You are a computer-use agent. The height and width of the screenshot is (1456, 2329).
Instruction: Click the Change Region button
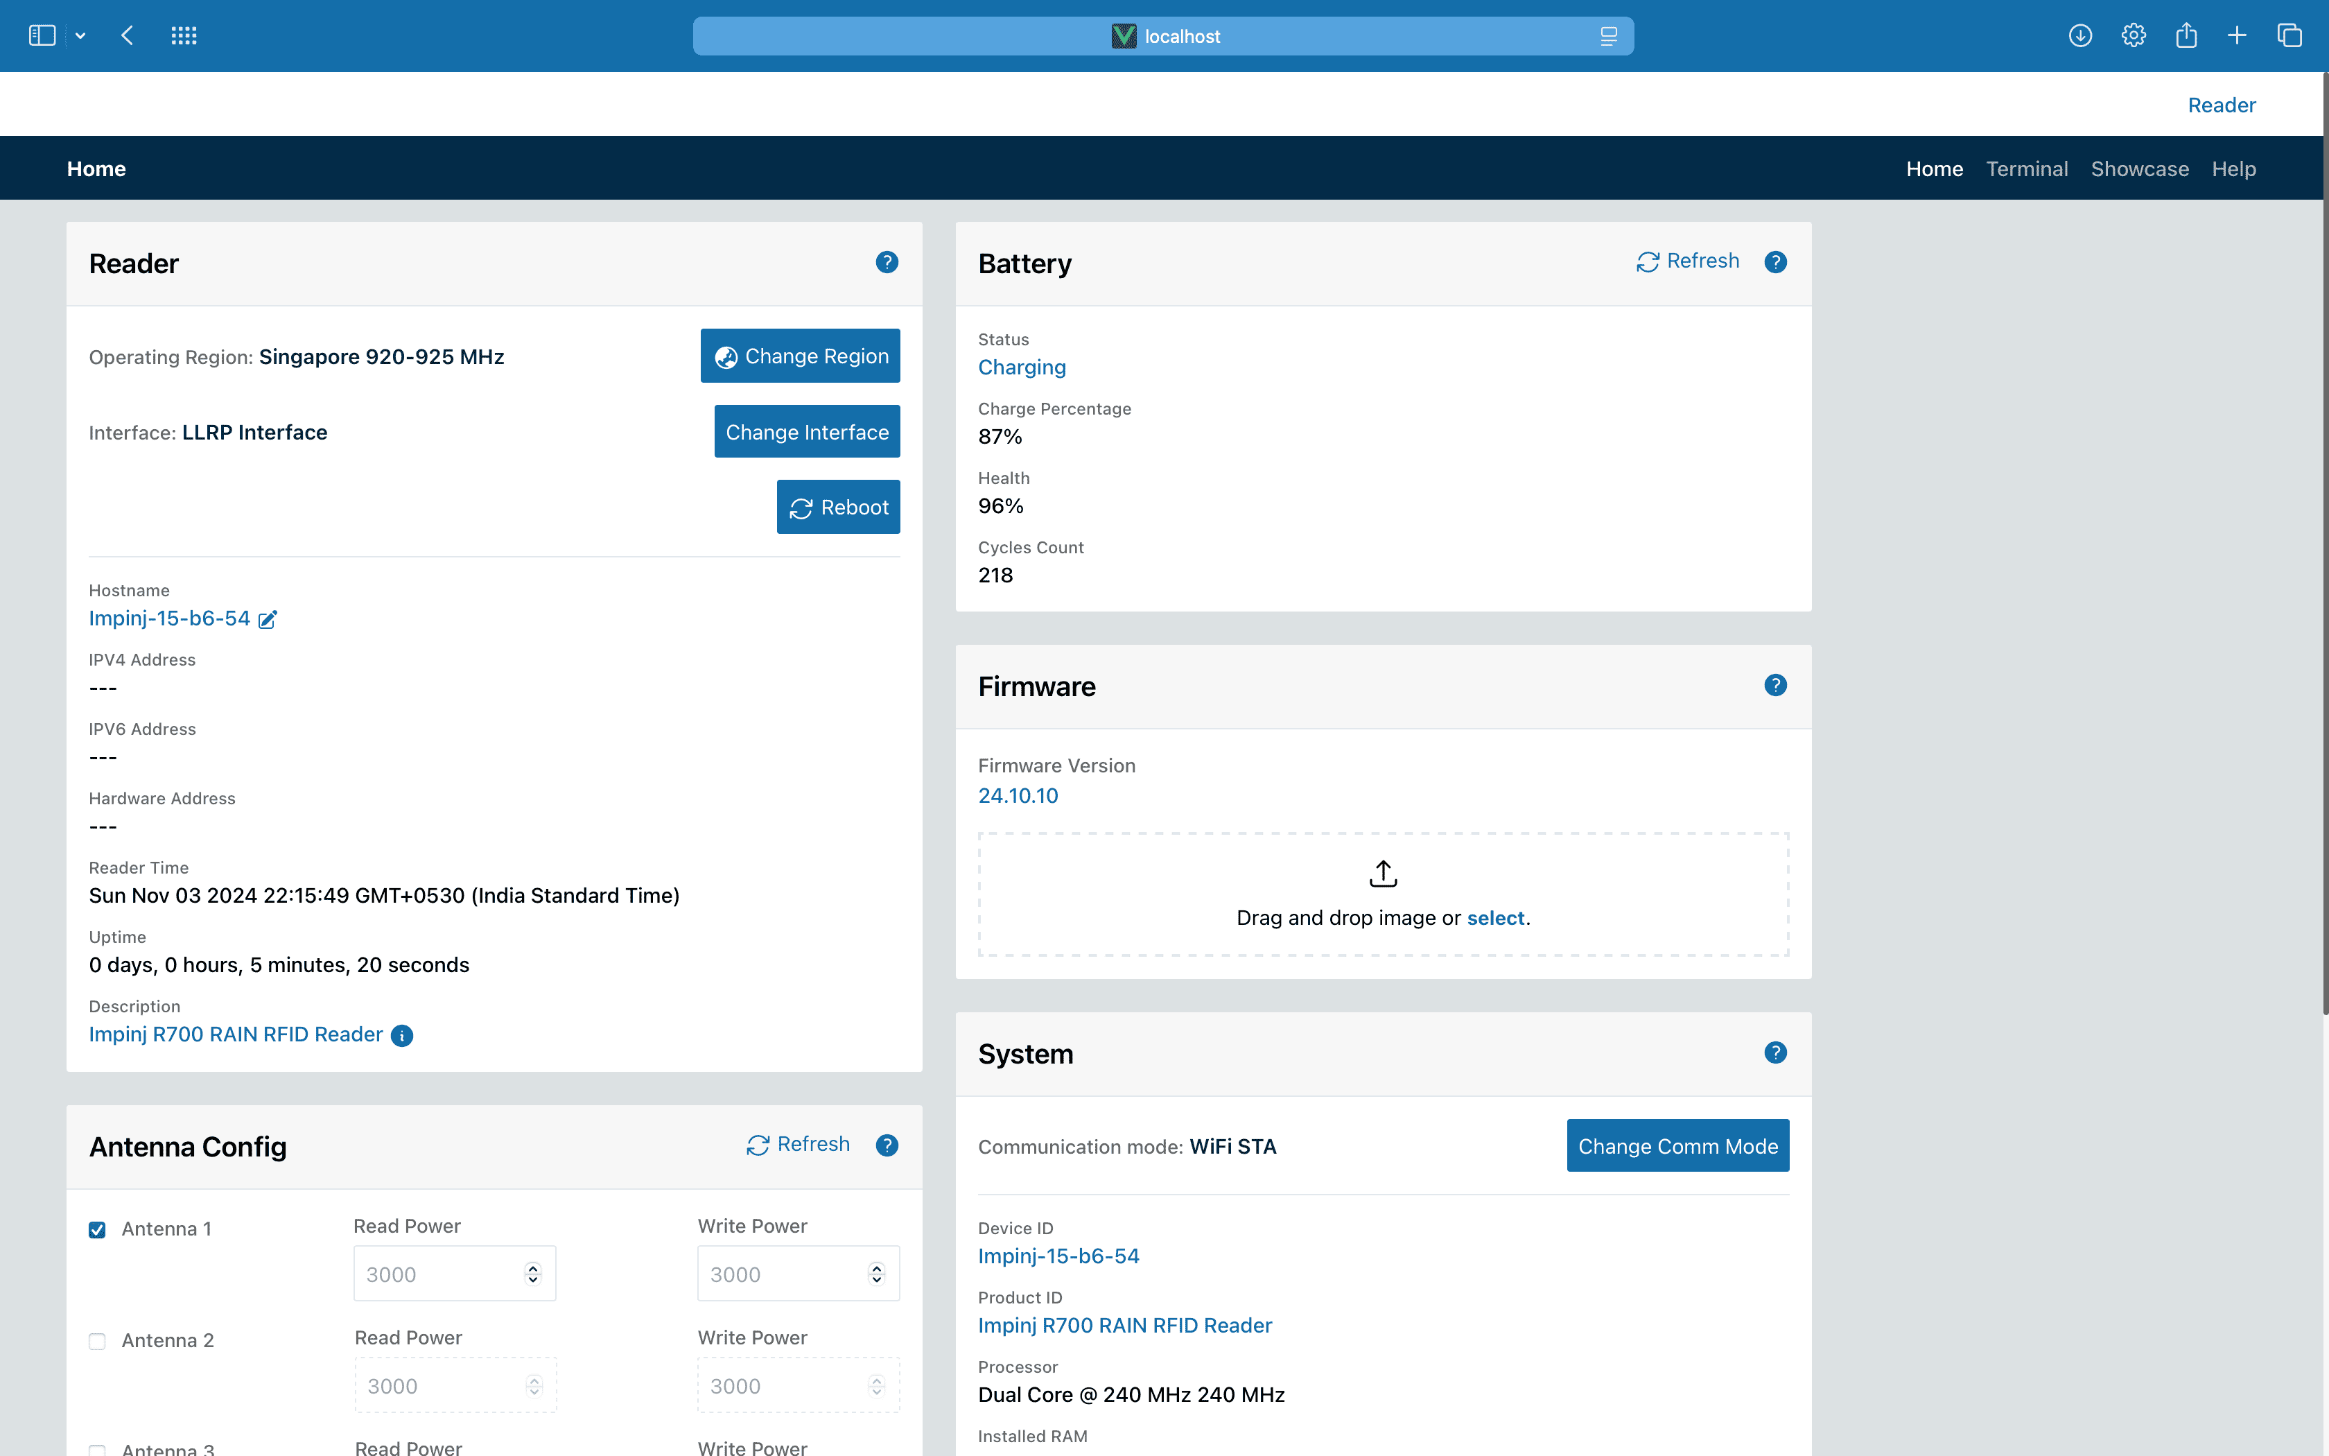800,356
